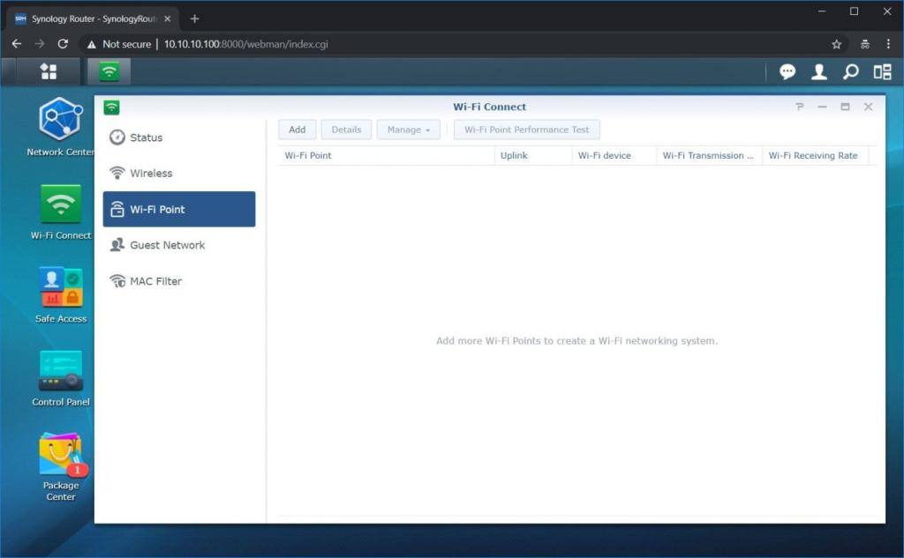This screenshot has height=558, width=904.
Task: Go back in the browser
Action: pos(17,44)
